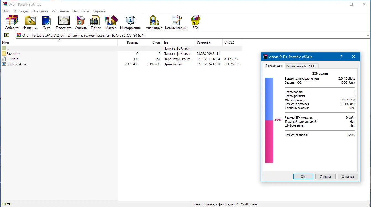Click the packed size 157

pyautogui.click(x=158, y=59)
